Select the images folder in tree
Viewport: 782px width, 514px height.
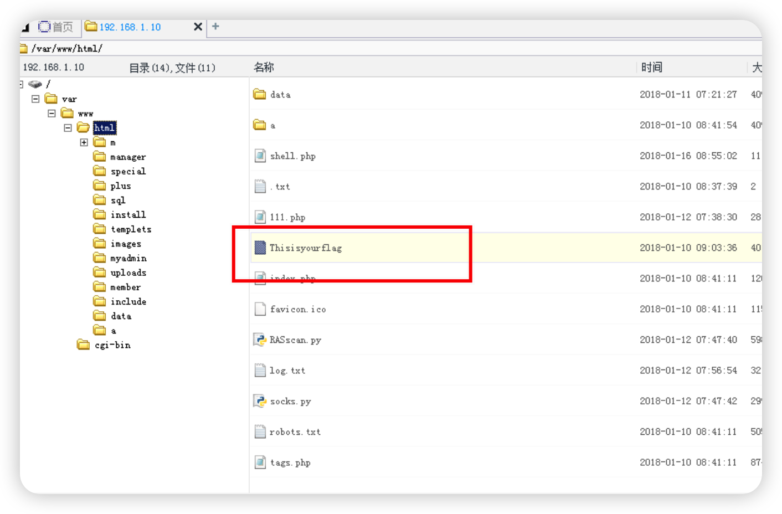coord(126,244)
